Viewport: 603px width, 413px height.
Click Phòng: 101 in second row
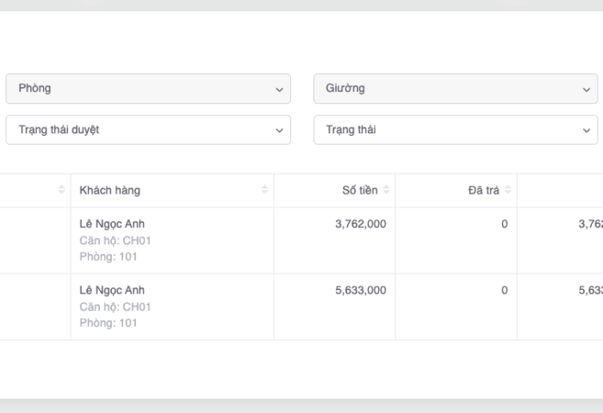click(108, 324)
